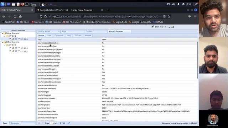
Task: Close the Getting Started tab
Action: 59,31
